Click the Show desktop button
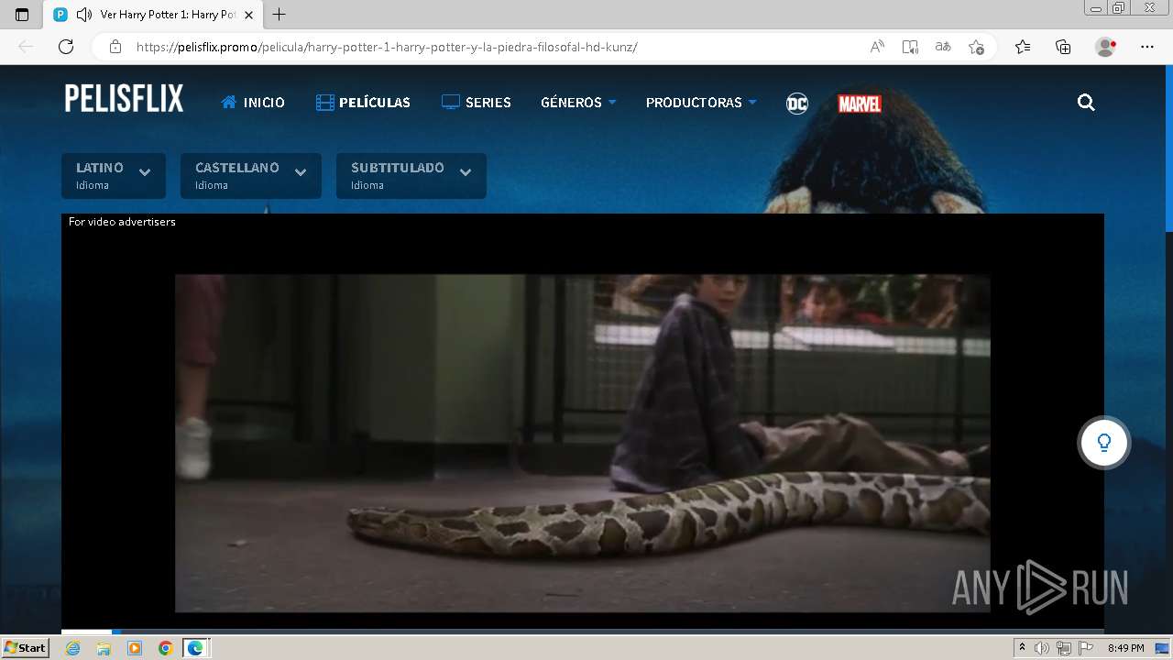1173x660 pixels. pos(1162,648)
